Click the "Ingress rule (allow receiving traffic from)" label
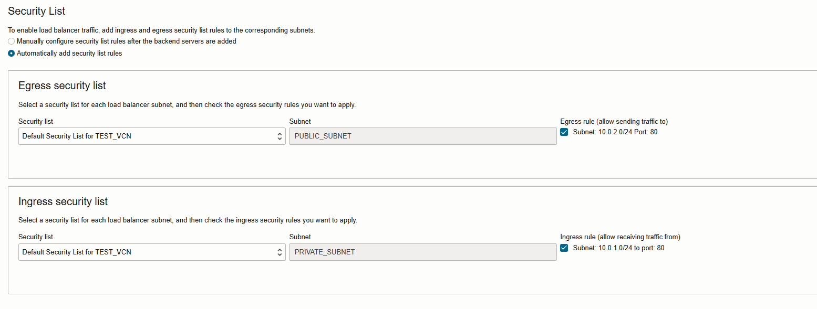This screenshot has height=309, width=817. pos(620,237)
